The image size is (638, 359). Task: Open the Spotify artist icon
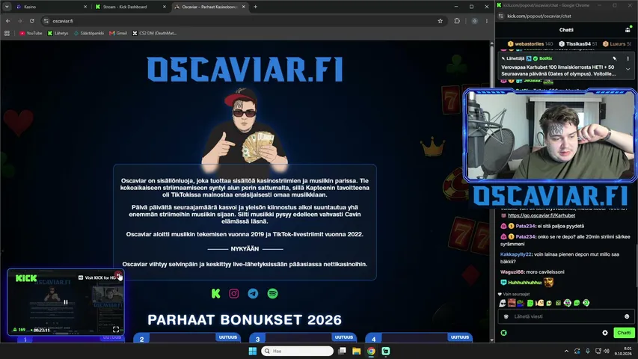pyautogui.click(x=272, y=293)
